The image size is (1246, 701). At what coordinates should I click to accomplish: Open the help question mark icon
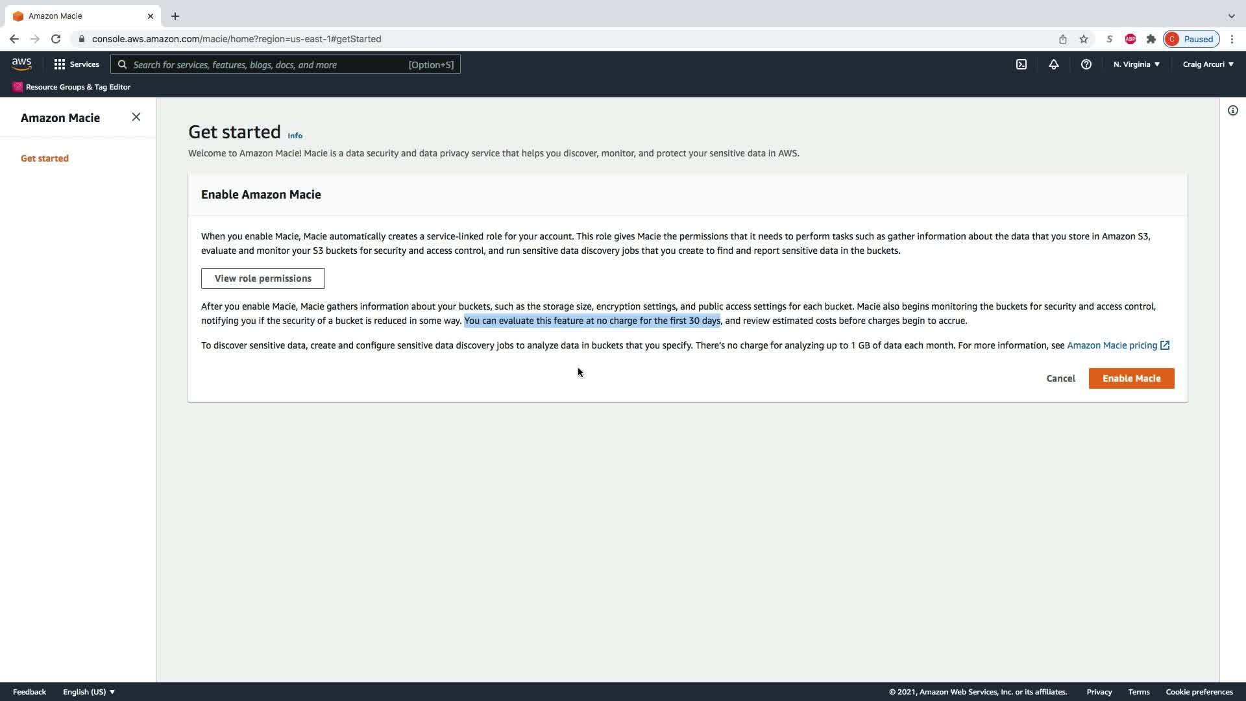(1086, 64)
